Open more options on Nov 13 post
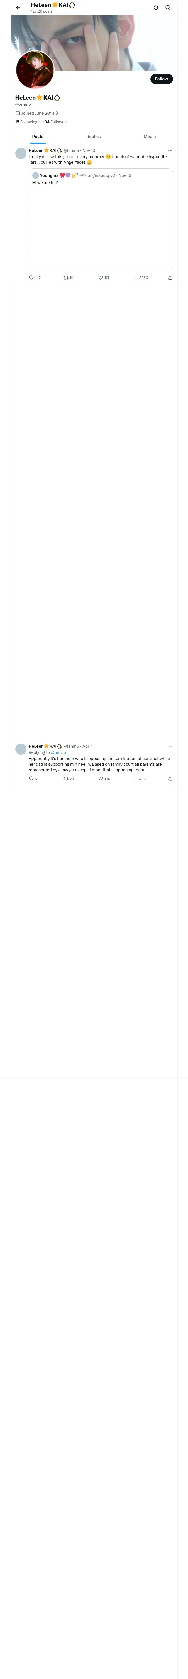The width and height of the screenshot is (188, 1679). (x=170, y=151)
